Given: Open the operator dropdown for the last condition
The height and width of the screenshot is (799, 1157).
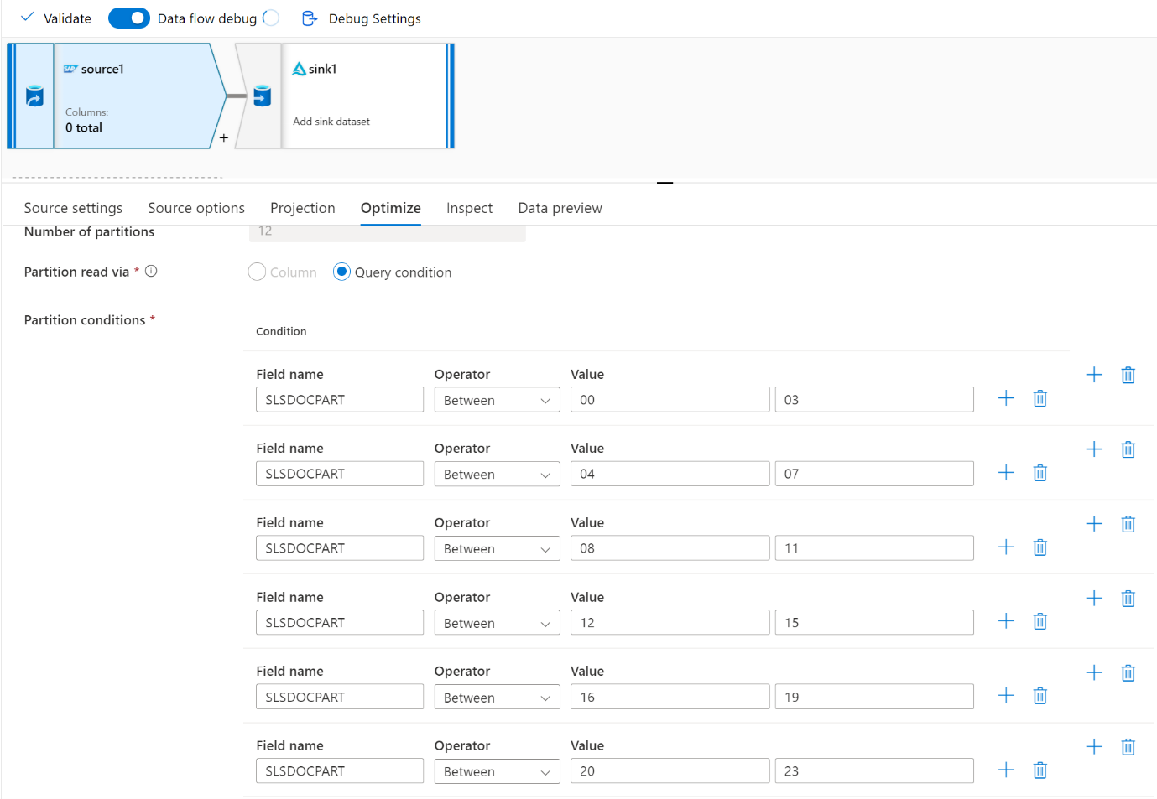Looking at the screenshot, I should click(x=497, y=770).
